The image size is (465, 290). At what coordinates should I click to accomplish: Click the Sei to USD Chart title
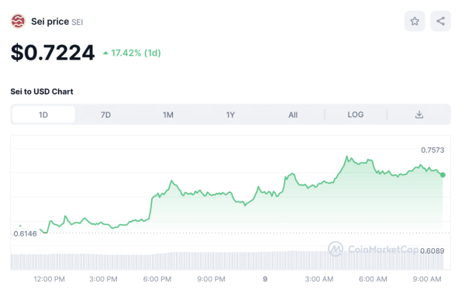coord(42,91)
